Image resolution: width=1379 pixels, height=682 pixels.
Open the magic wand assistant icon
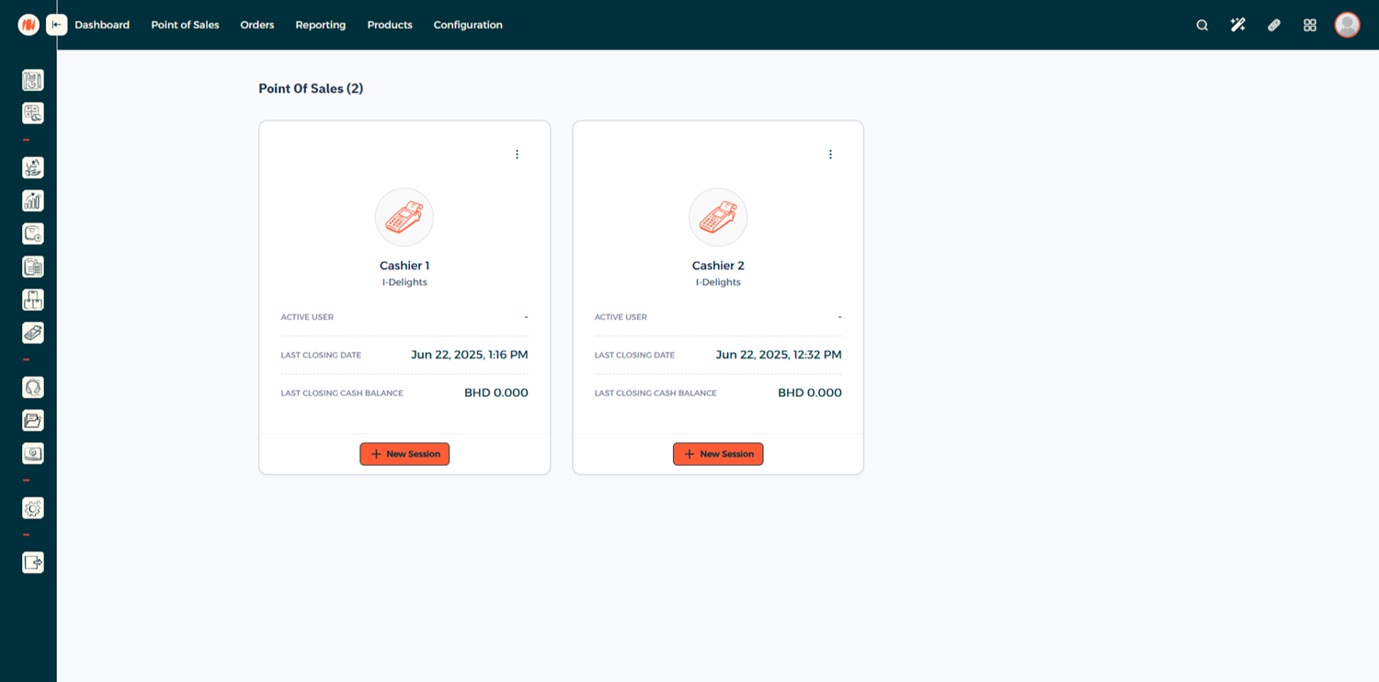pos(1237,26)
